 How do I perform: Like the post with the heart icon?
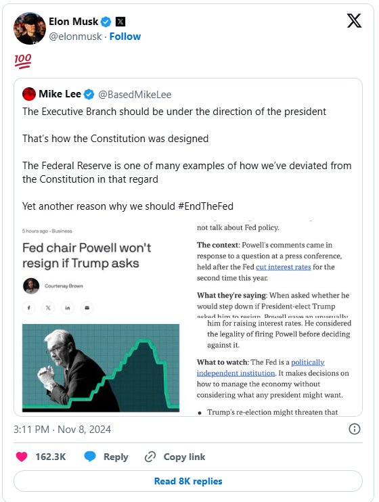coord(22,457)
